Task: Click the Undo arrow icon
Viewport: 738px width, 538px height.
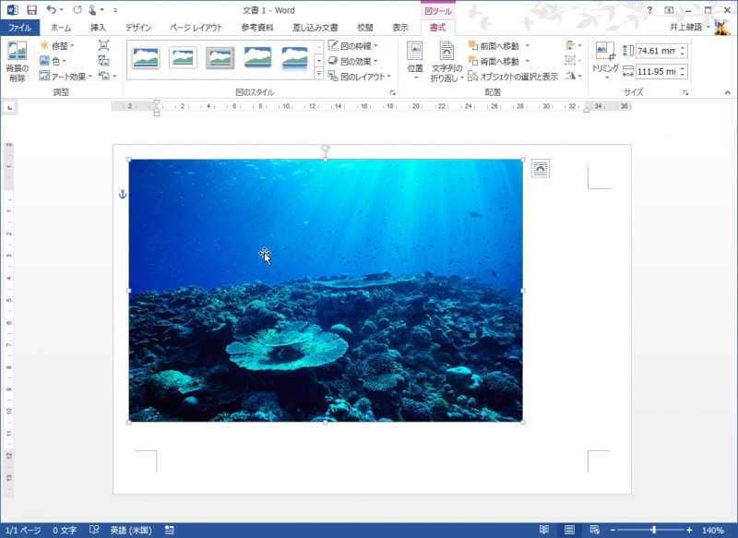Action: point(52,10)
